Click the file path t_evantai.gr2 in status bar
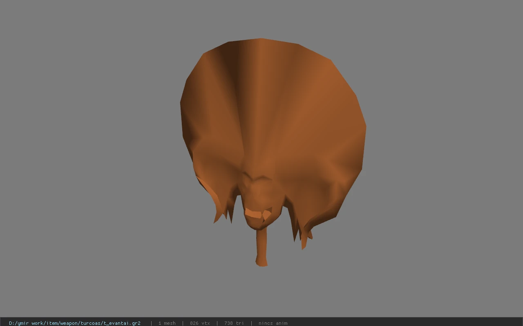Image resolution: width=523 pixels, height=326 pixels. coord(75,323)
